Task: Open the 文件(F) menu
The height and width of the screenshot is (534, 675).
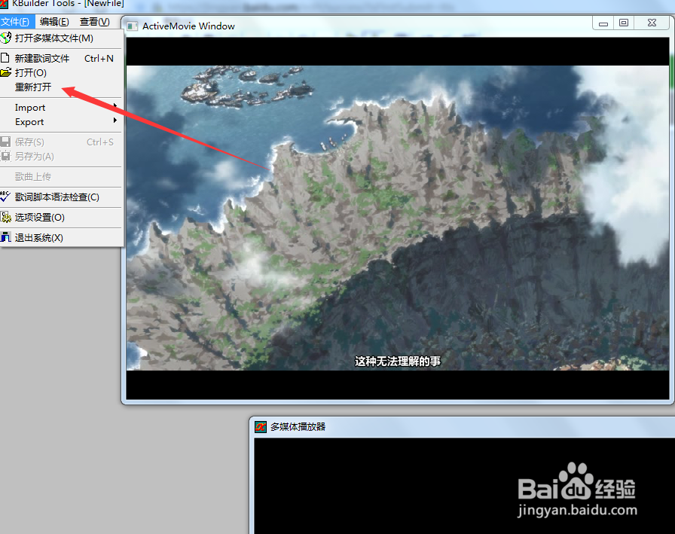Action: tap(16, 22)
